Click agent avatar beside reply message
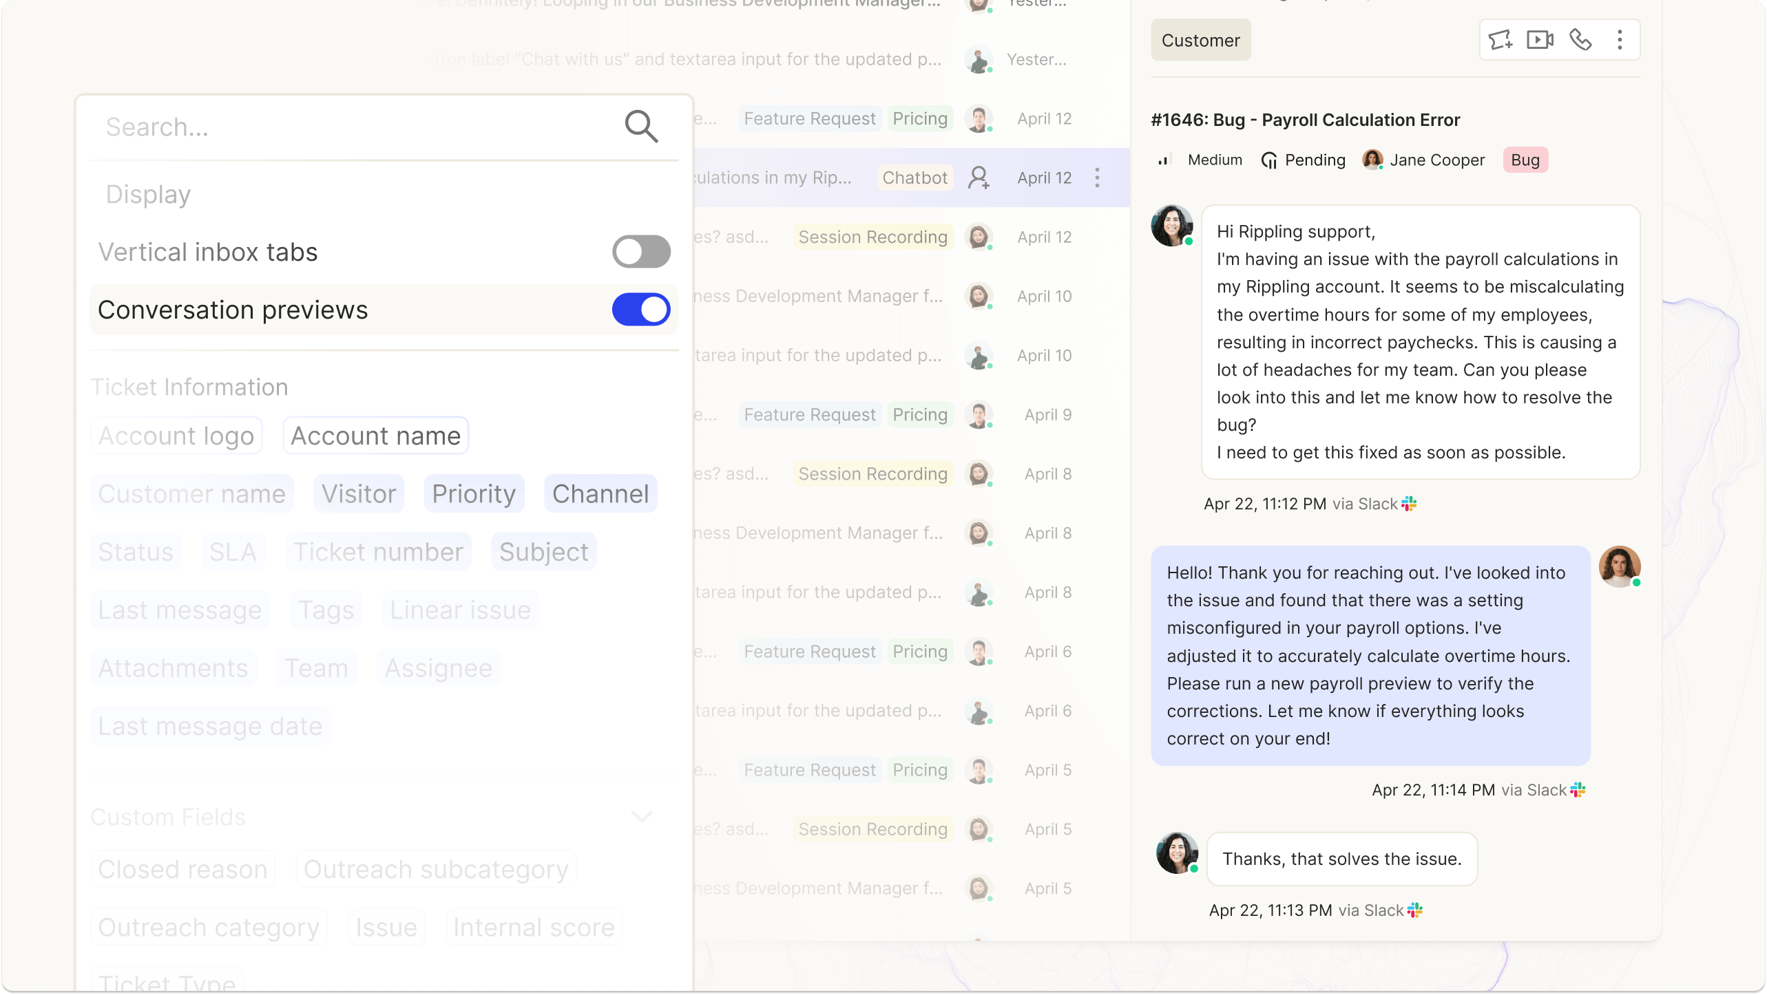This screenshot has height=995, width=1767. [x=1619, y=566]
